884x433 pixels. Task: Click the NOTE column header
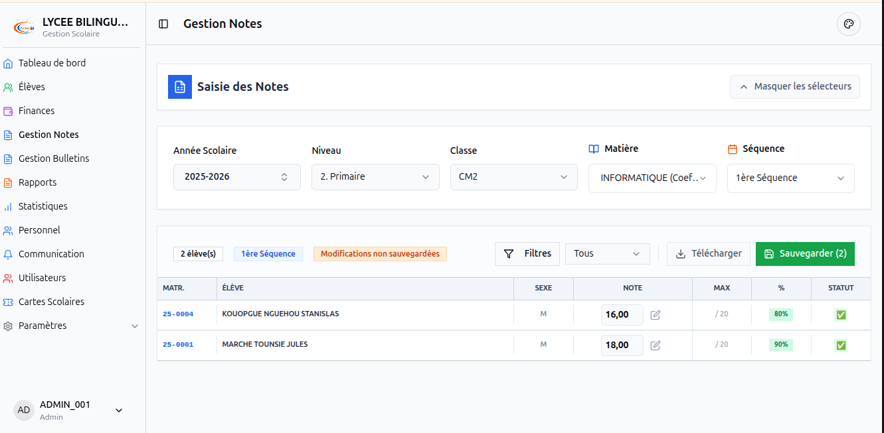point(632,288)
